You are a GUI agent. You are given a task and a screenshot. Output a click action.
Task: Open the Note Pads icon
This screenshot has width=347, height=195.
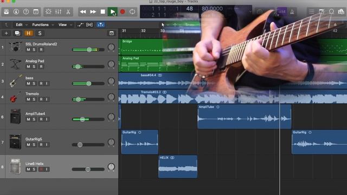pos(322,12)
